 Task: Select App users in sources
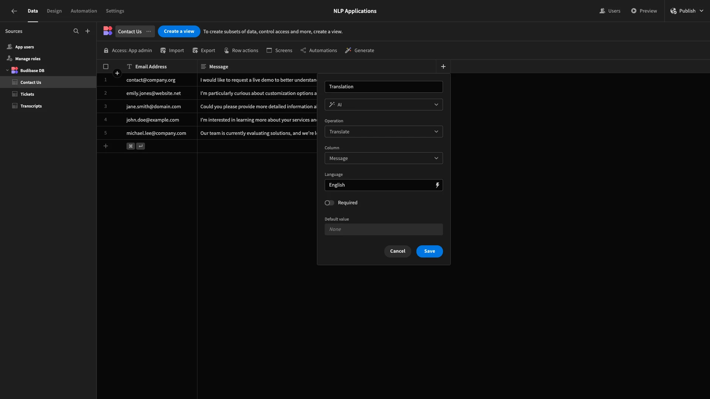click(x=48, y=47)
